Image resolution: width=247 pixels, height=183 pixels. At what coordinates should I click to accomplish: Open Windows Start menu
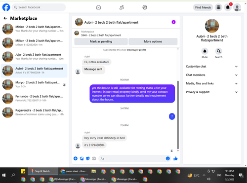(4, 175)
